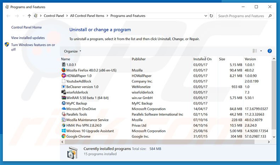Expand the address bar history dropdown
Screen dimensions: 280x165
click(206, 16)
